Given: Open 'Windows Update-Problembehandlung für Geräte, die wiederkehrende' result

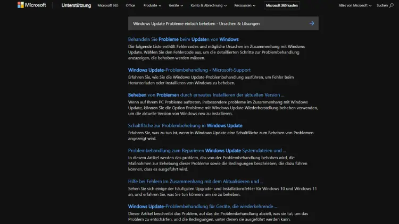Looking at the screenshot, I should [203, 206].
